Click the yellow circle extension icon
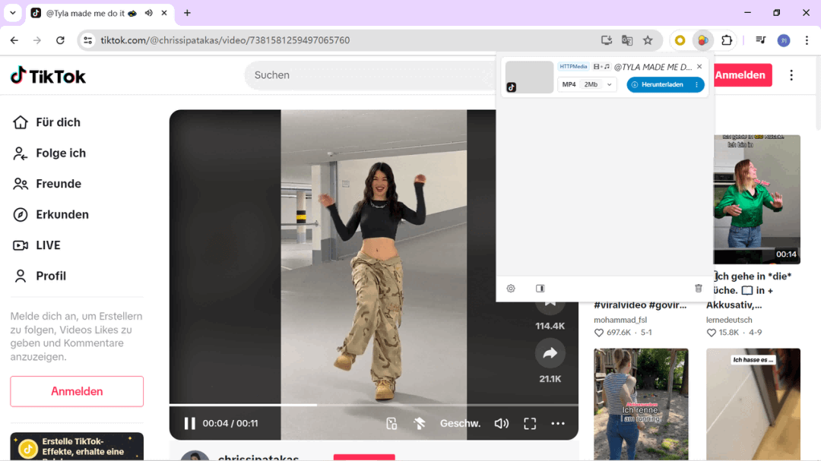Screen dimensions: 821x461 pyautogui.click(x=680, y=40)
